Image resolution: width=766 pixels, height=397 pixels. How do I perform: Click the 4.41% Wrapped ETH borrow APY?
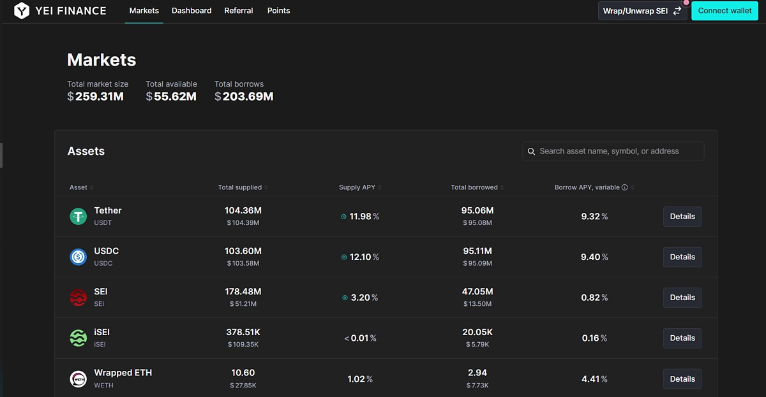pyautogui.click(x=594, y=379)
